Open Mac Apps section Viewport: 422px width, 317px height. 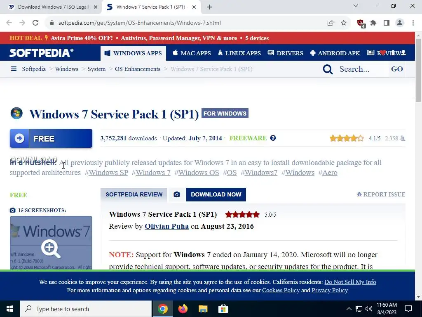pyautogui.click(x=192, y=53)
